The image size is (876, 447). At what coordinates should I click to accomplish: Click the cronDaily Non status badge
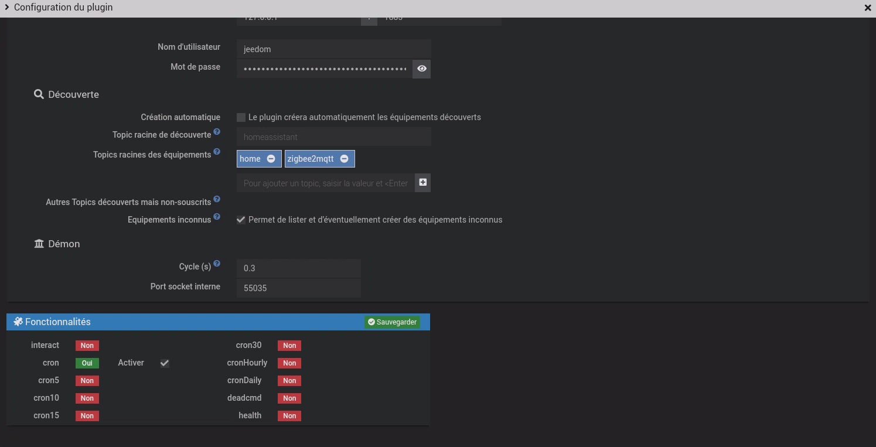click(289, 381)
